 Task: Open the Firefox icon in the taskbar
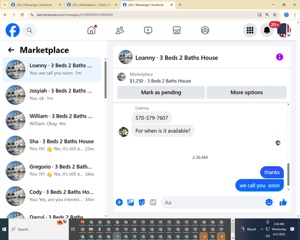[82, 222]
